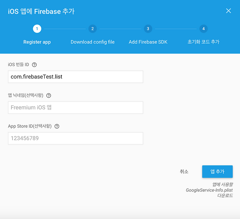Go to Download config file step label
240x219 pixels.
coord(93,42)
